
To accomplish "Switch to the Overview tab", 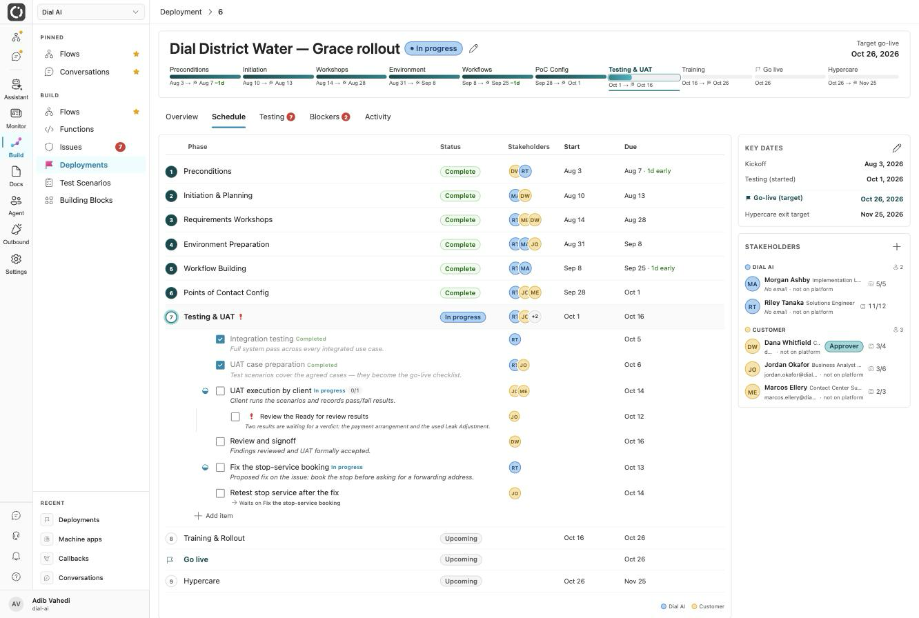I will (181, 117).
